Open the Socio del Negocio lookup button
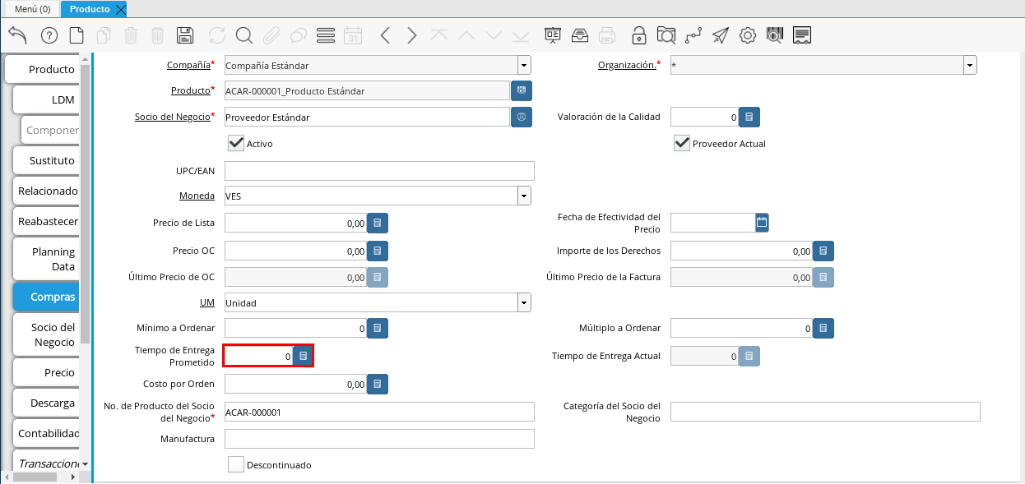Image resolution: width=1025 pixels, height=484 pixels. (x=522, y=118)
